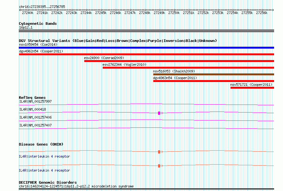283x191 pixels.
Task: Click the magenta exon box on NM_000418
Action: pyautogui.click(x=159, y=113)
